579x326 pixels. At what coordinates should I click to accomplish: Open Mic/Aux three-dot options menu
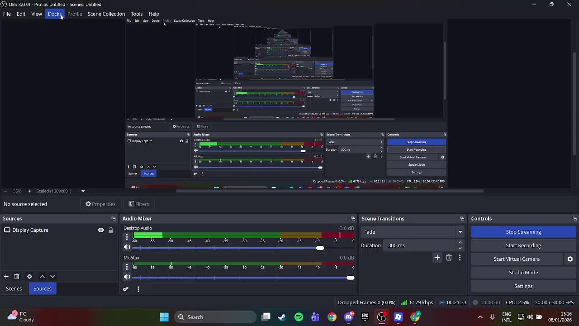[127, 267]
